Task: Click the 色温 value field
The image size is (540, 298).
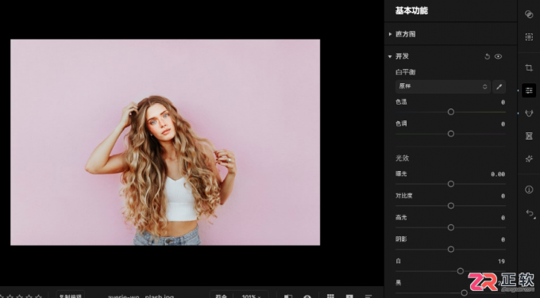Action: (503, 102)
